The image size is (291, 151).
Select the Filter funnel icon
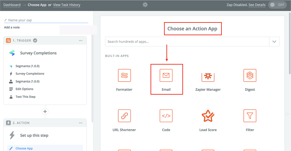click(x=250, y=116)
